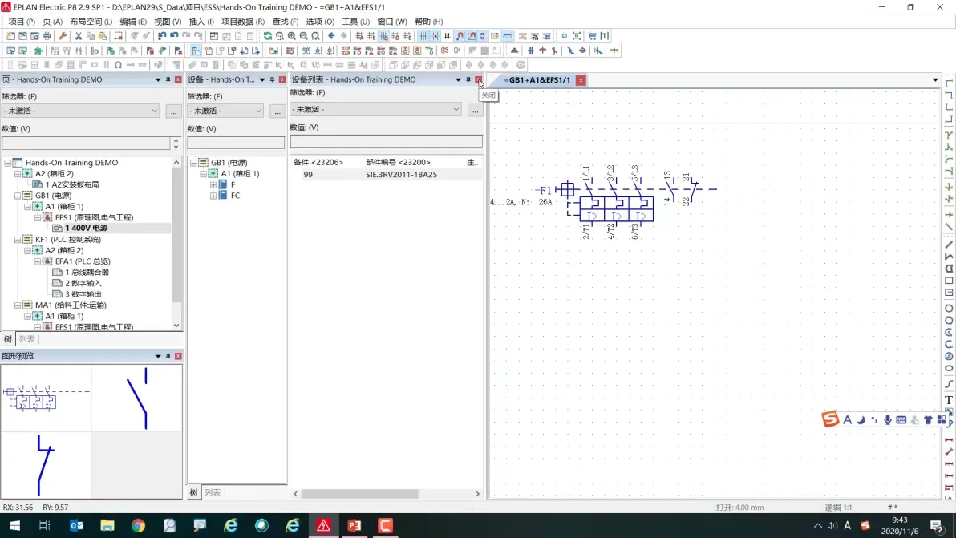Switch page navigator to 列表 tab

pyautogui.click(x=26, y=339)
